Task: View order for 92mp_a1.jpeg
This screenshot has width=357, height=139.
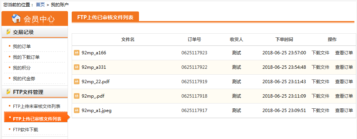Action: (x=344, y=111)
